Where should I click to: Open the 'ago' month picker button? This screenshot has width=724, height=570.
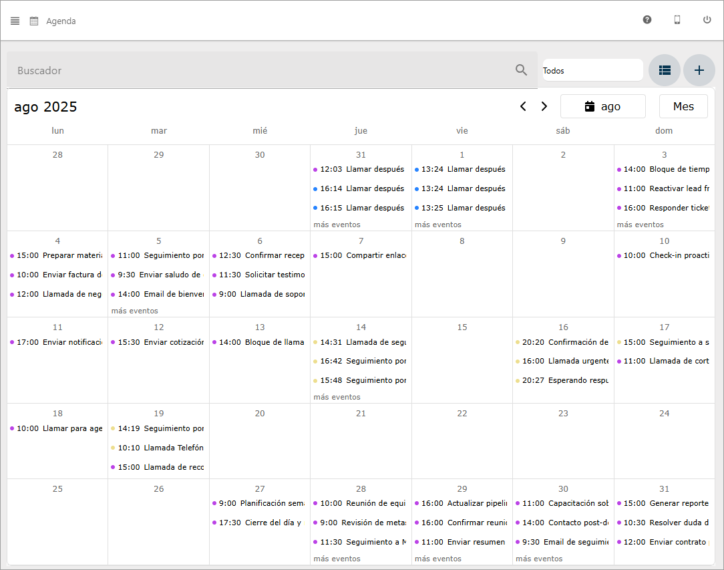click(x=602, y=106)
